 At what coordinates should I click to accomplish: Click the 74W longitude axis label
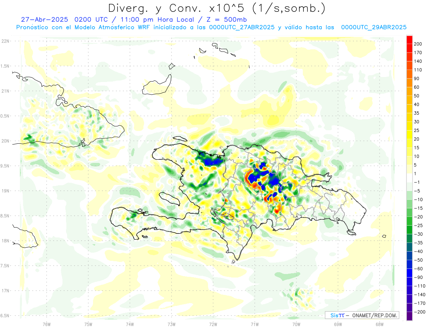click(130, 324)
